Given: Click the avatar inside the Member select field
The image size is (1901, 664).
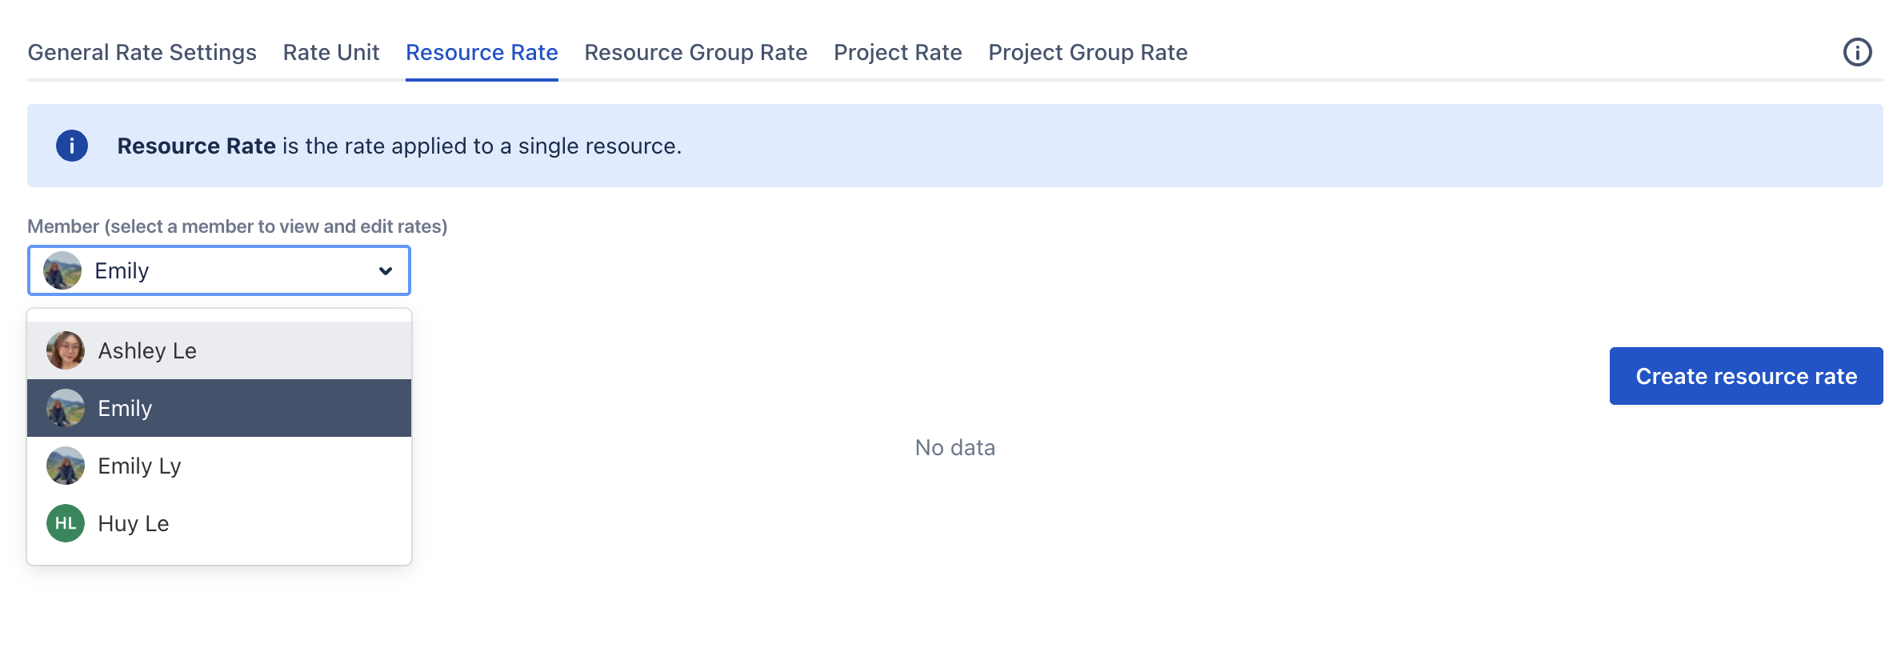Looking at the screenshot, I should (62, 270).
